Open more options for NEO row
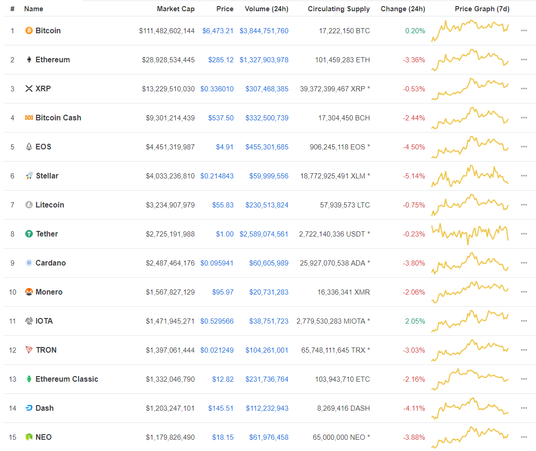Viewport: 536px width, 451px height. pos(524,437)
